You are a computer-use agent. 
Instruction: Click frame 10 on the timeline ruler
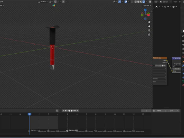(x=115, y=114)
